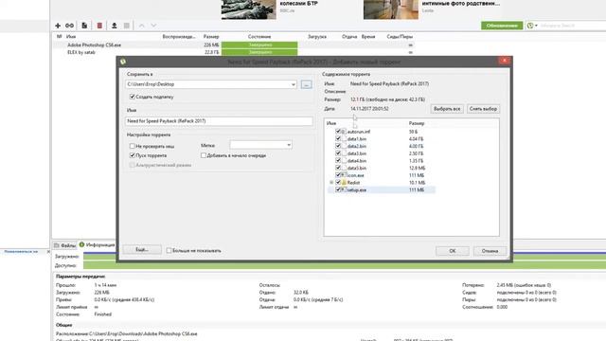This screenshot has height=341, width=606.
Task: Open the save path dropdown arrow
Action: [294, 84]
